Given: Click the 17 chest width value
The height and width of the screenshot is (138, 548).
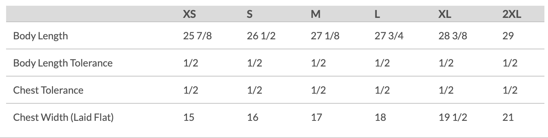Looking at the screenshot, I should point(316,117).
